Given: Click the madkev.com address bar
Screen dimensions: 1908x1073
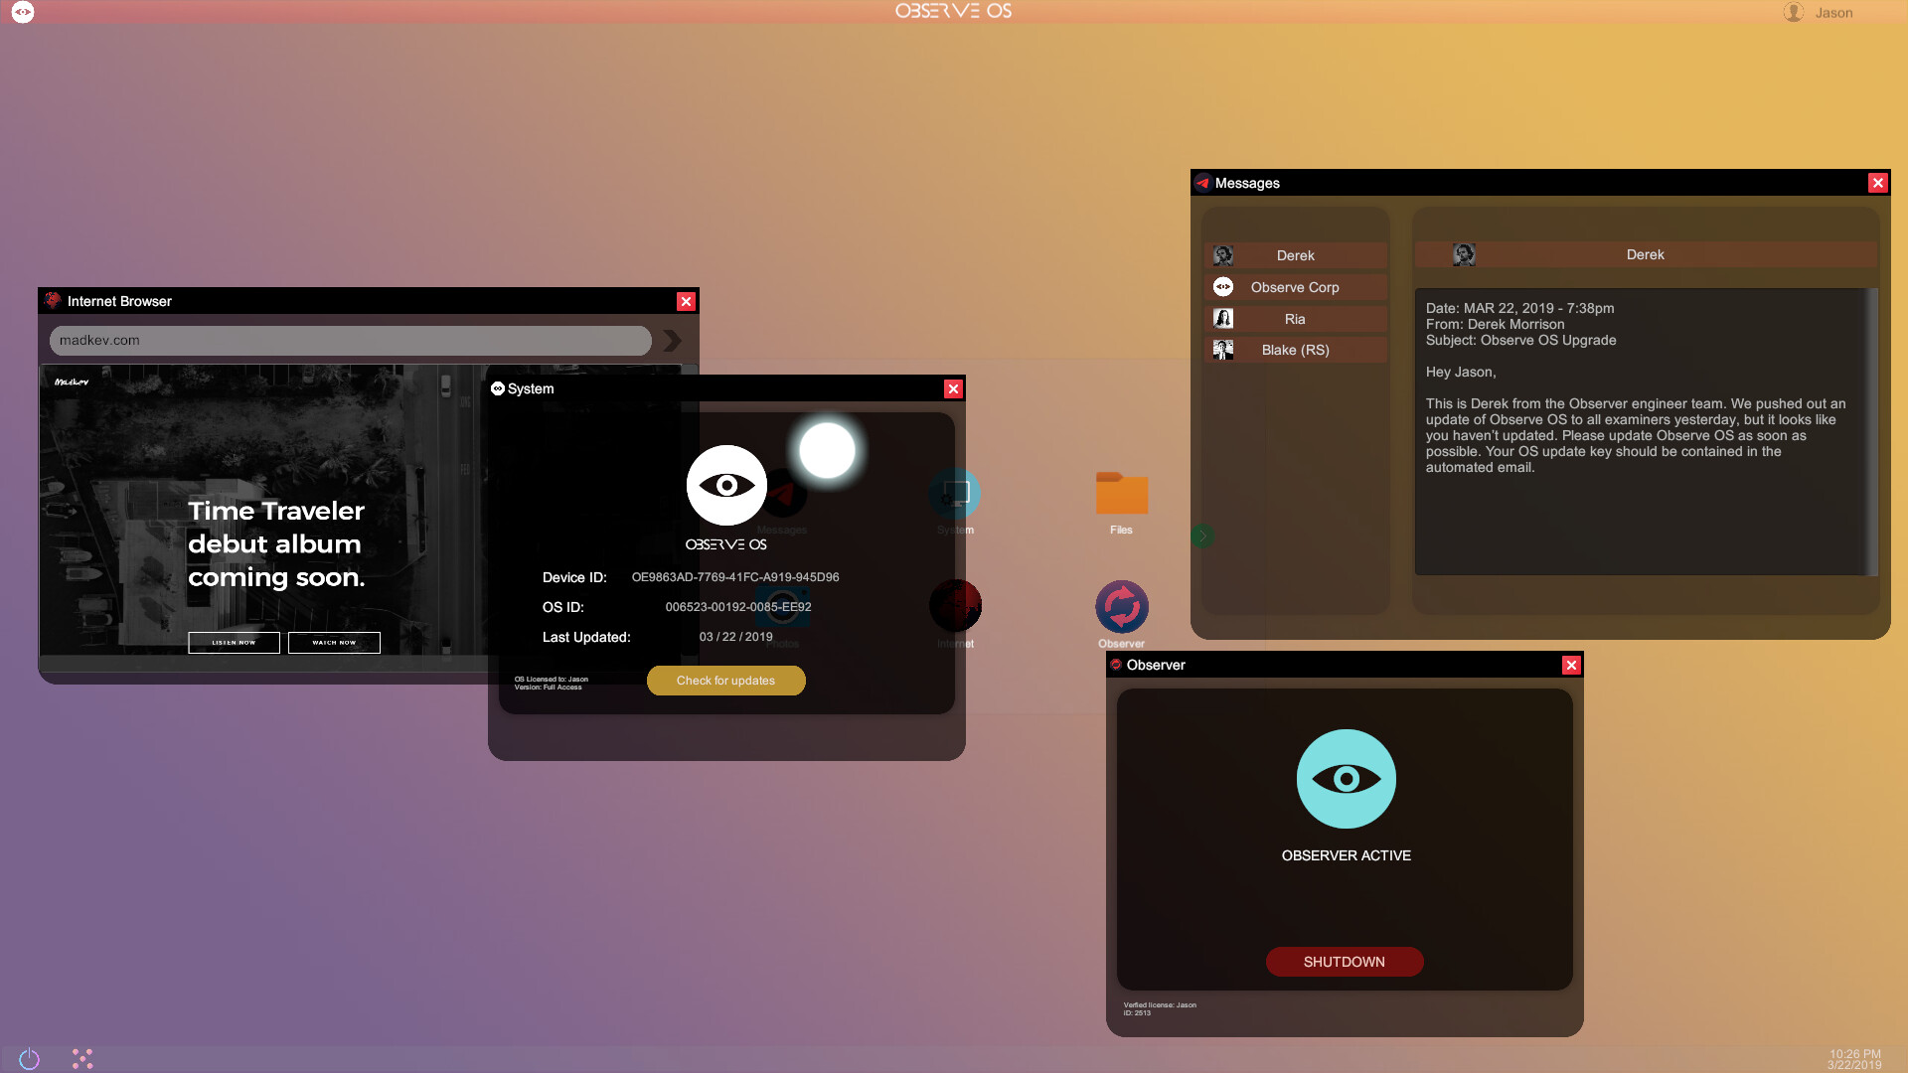Looking at the screenshot, I should click(x=350, y=341).
